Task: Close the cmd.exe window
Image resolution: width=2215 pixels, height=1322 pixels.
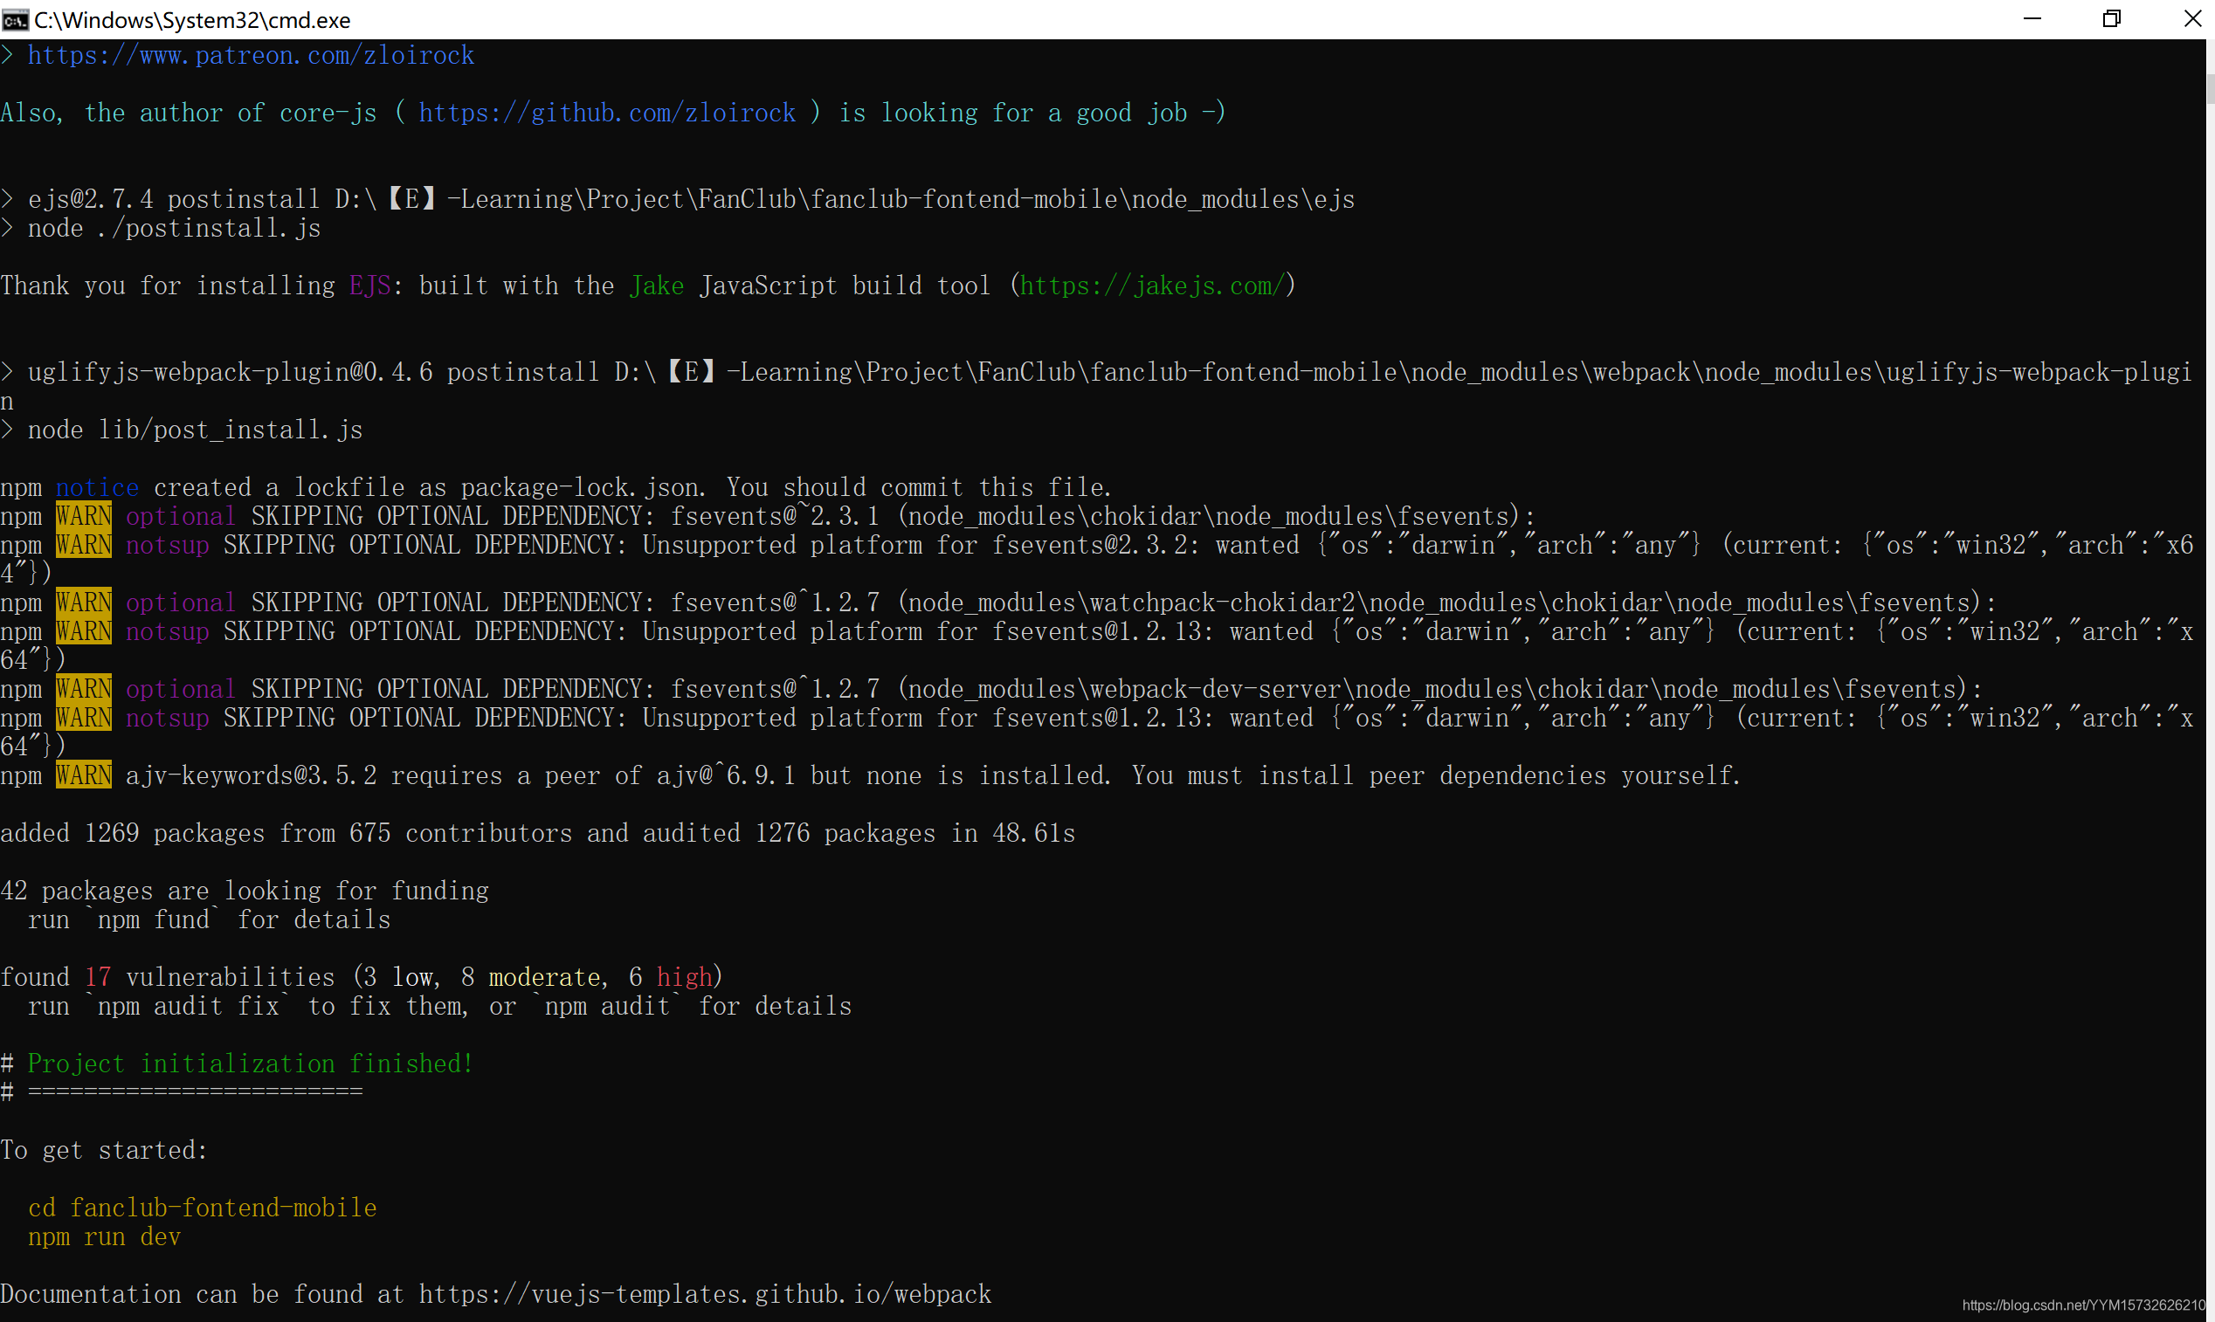Action: [x=2191, y=18]
